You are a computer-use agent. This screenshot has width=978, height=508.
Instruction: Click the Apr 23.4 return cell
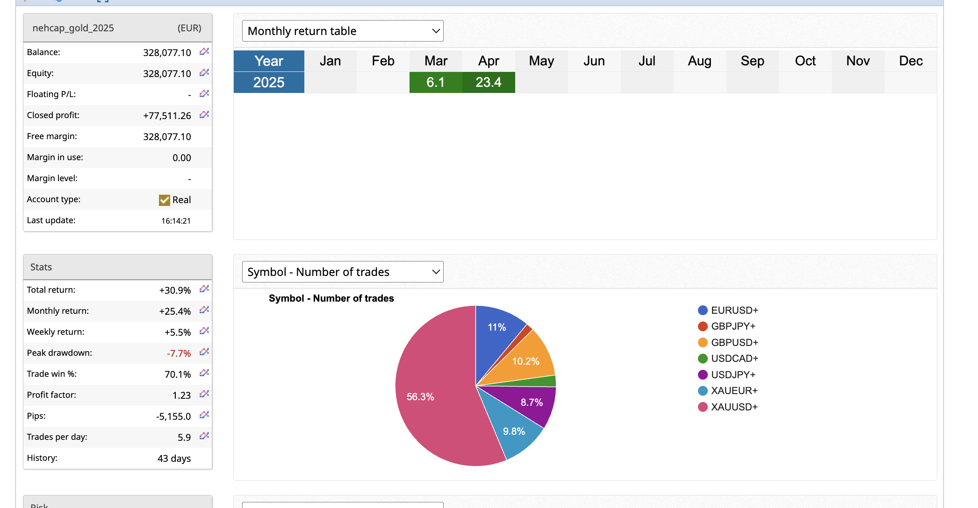[x=489, y=83]
